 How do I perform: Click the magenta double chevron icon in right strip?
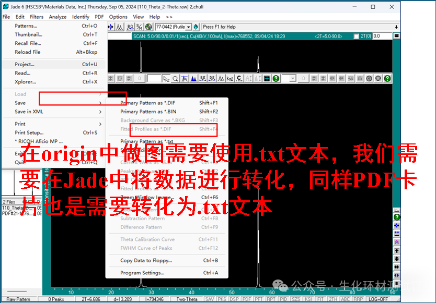397,242
